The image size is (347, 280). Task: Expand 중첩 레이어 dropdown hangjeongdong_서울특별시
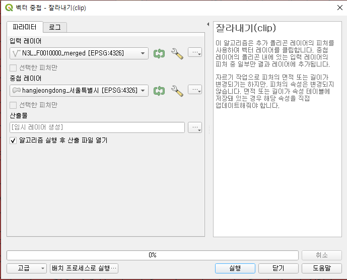point(143,91)
